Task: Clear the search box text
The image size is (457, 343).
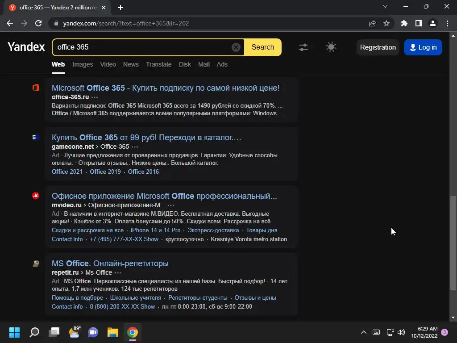Action: (x=236, y=47)
